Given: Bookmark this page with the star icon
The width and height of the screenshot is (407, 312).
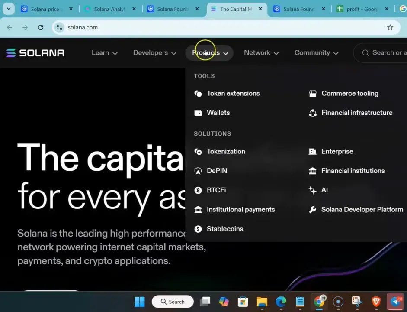Looking at the screenshot, I should [x=390, y=27].
